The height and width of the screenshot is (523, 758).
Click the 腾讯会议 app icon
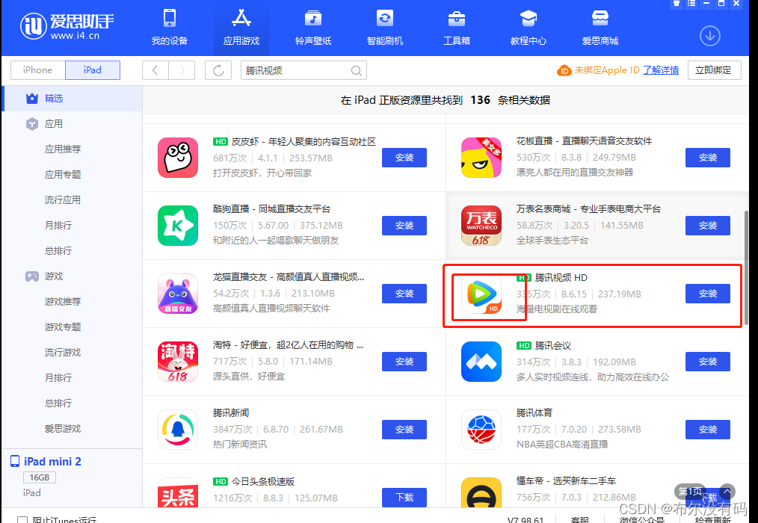click(x=481, y=361)
